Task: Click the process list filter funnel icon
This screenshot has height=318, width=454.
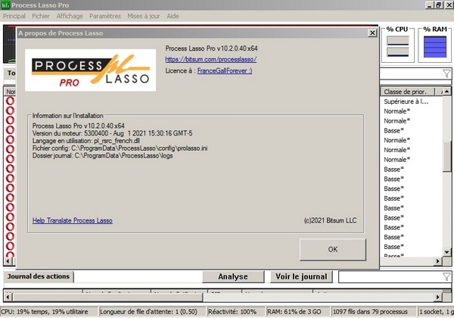Action: point(446,73)
